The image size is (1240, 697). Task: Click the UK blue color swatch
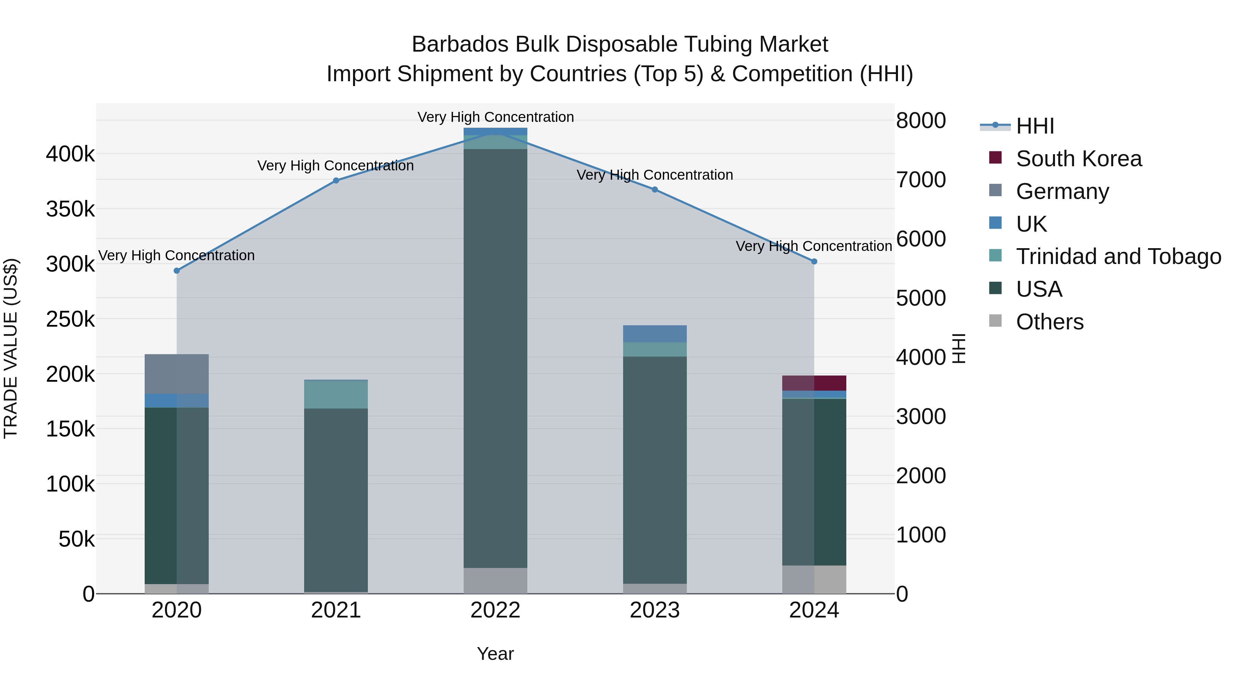[x=995, y=223]
